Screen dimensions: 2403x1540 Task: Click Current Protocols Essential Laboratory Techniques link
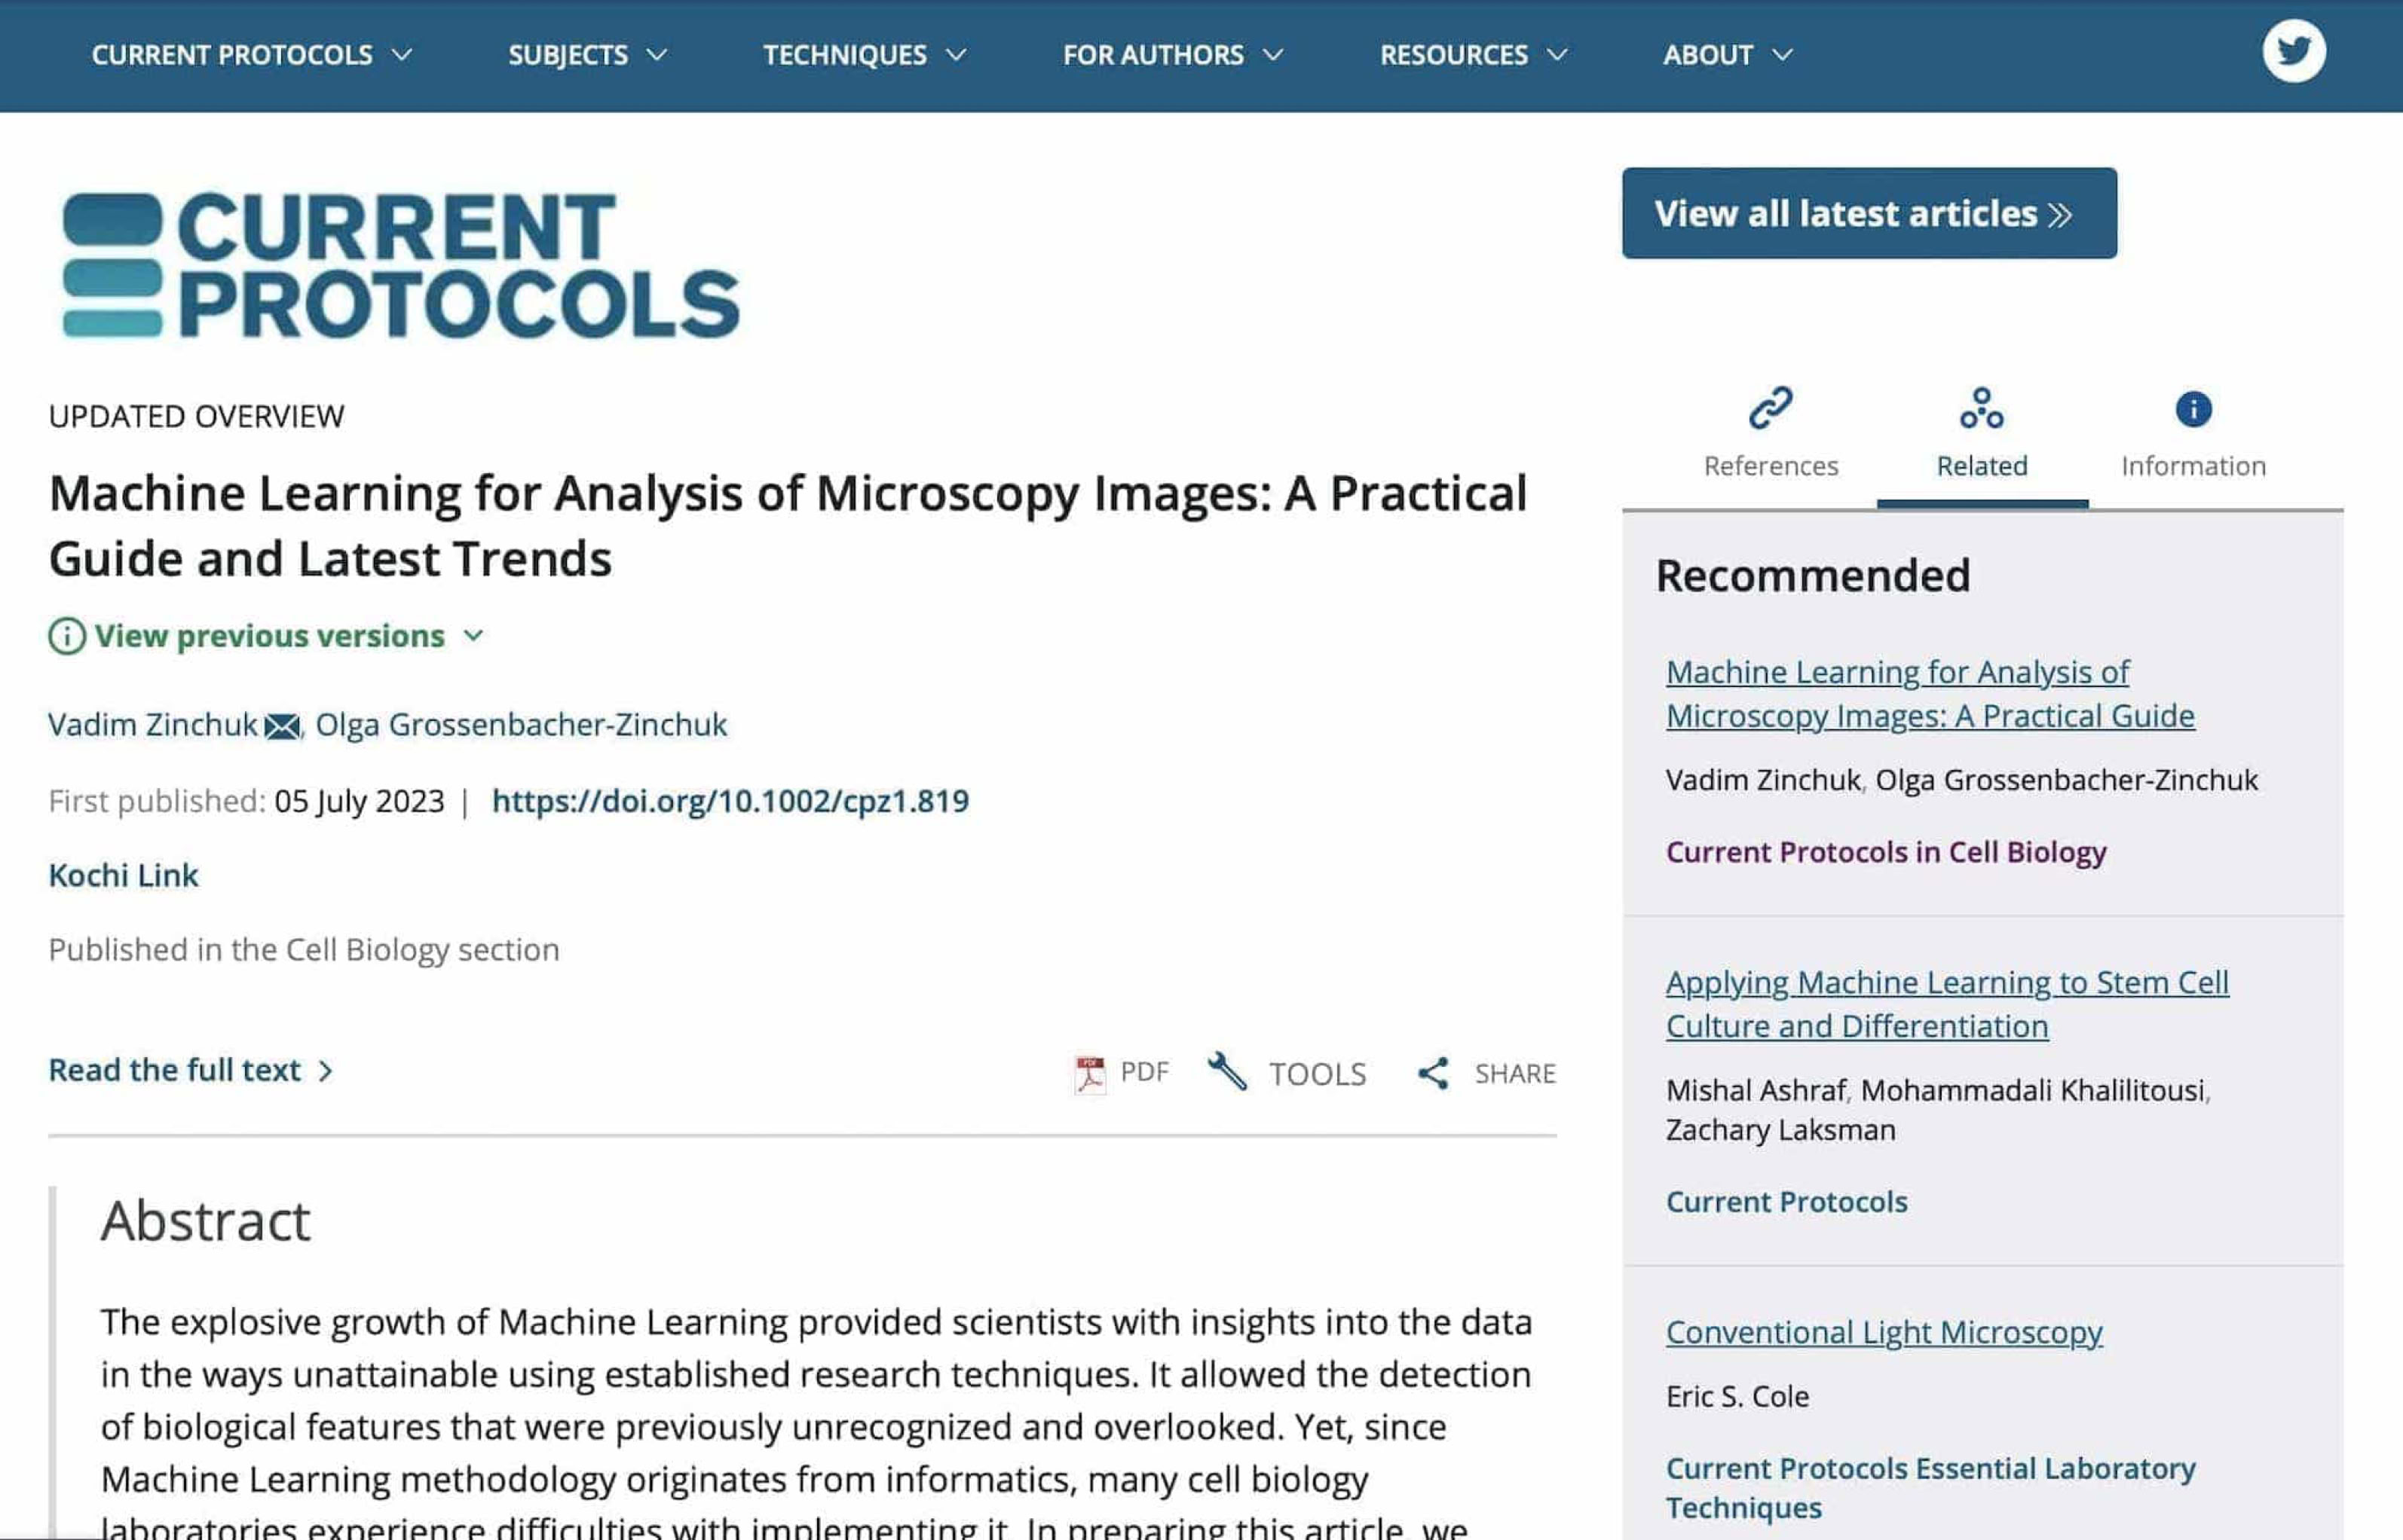tap(1930, 1488)
